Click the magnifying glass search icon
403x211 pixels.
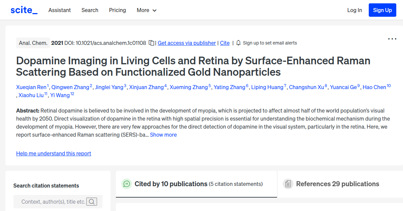tap(92, 201)
